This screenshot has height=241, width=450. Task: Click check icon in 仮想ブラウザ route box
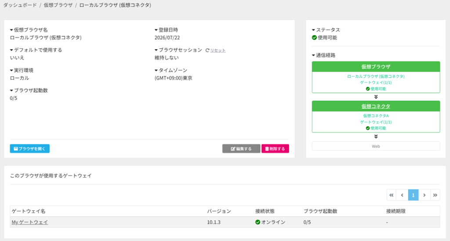368,89
